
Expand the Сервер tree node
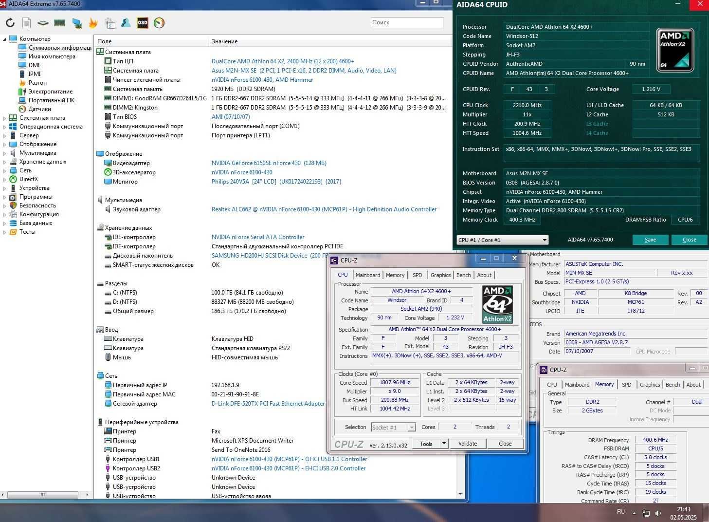click(5, 135)
